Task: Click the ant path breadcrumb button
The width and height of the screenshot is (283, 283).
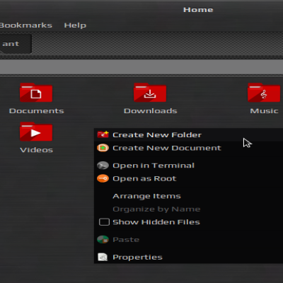Action: [16, 44]
